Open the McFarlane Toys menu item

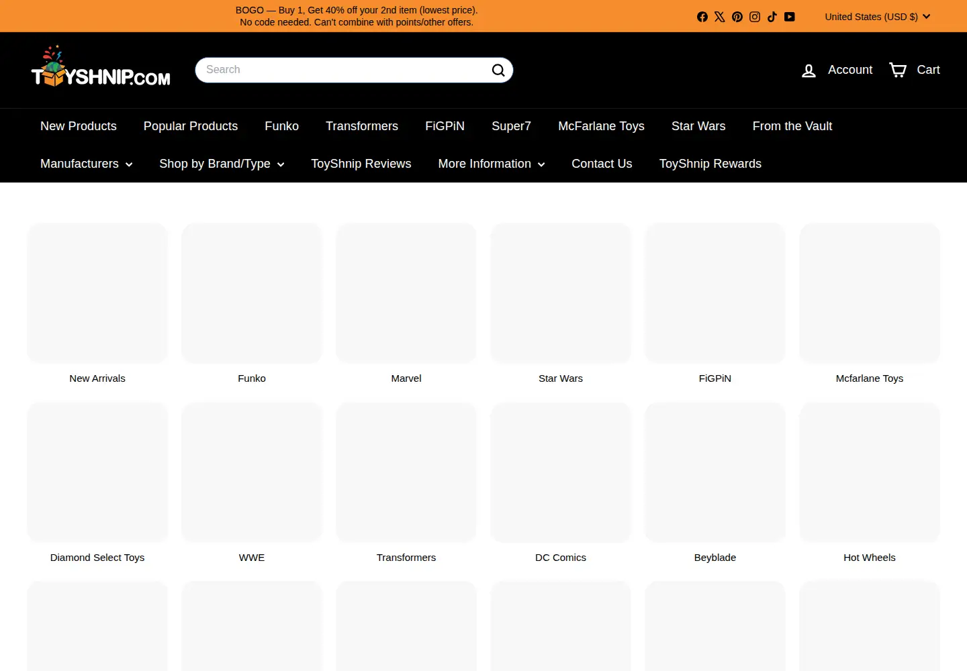tap(601, 126)
